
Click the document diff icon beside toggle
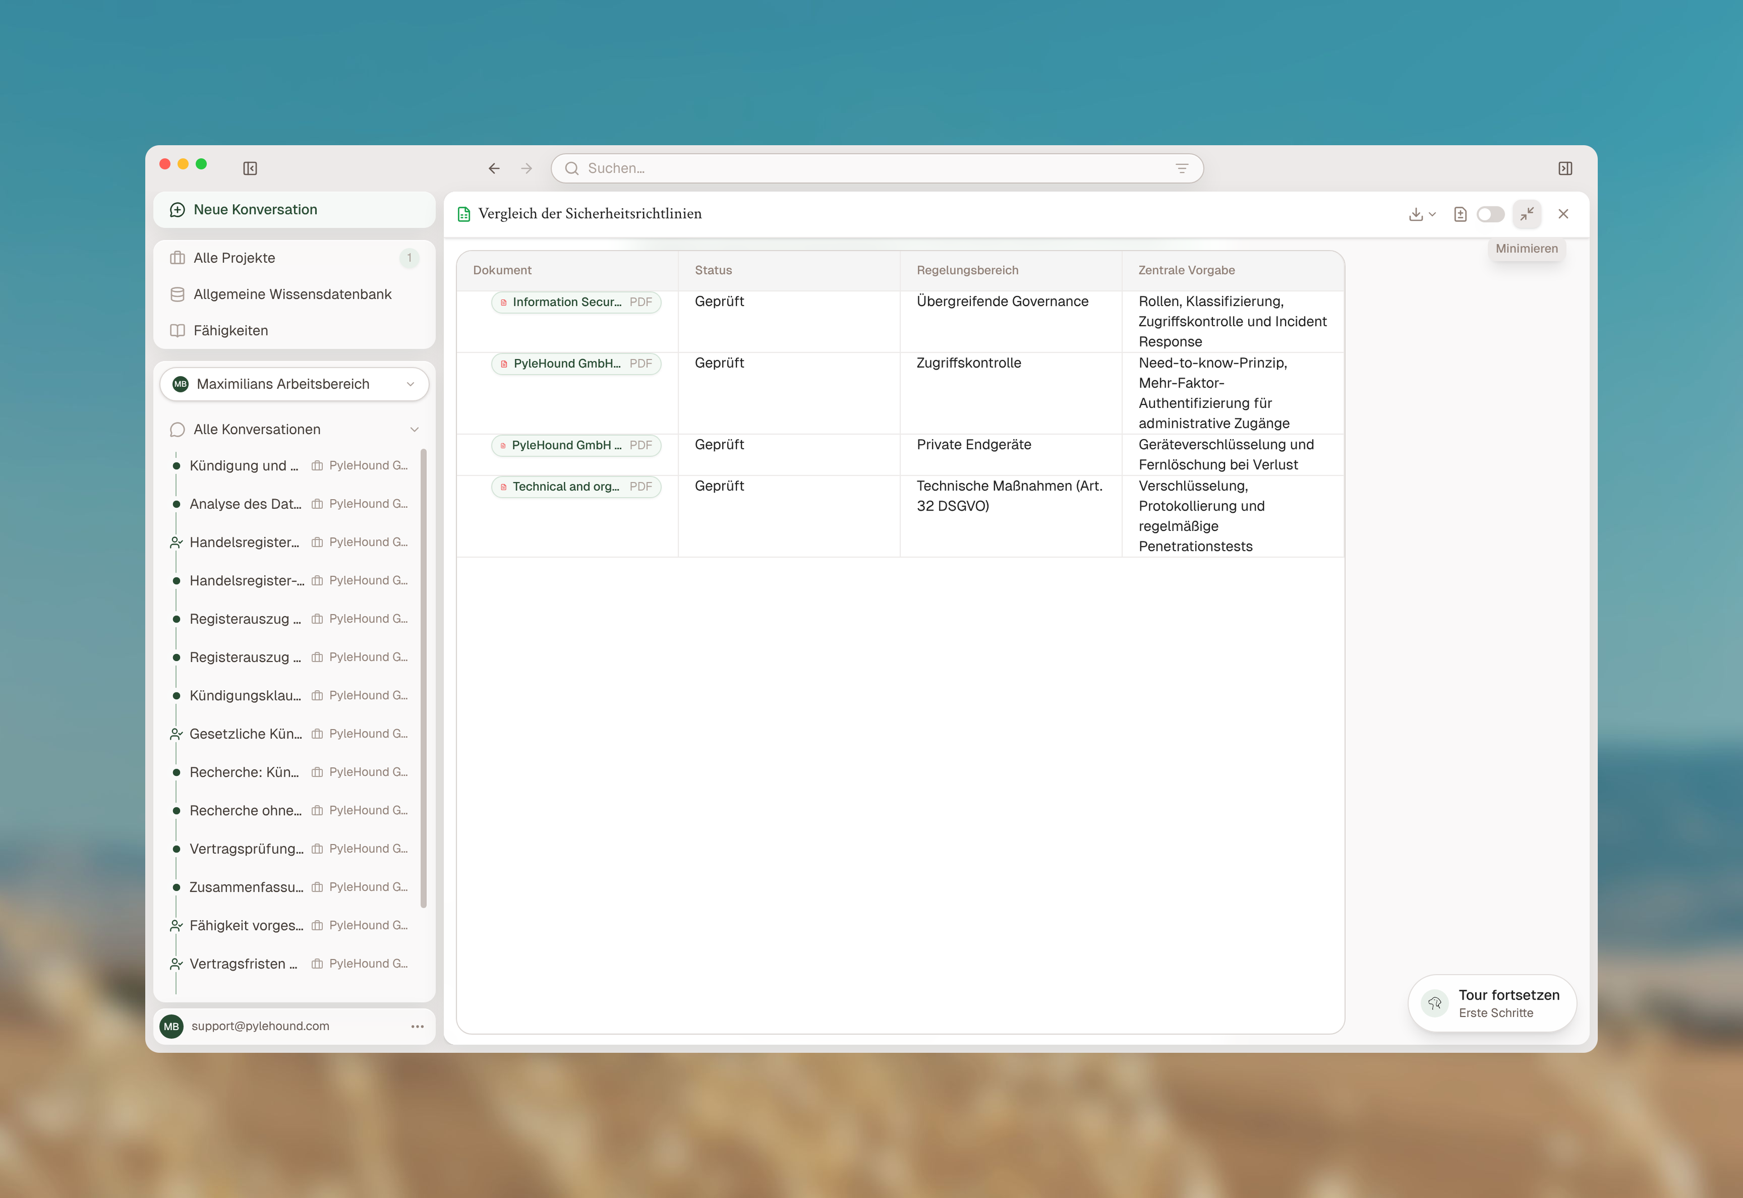(1460, 214)
